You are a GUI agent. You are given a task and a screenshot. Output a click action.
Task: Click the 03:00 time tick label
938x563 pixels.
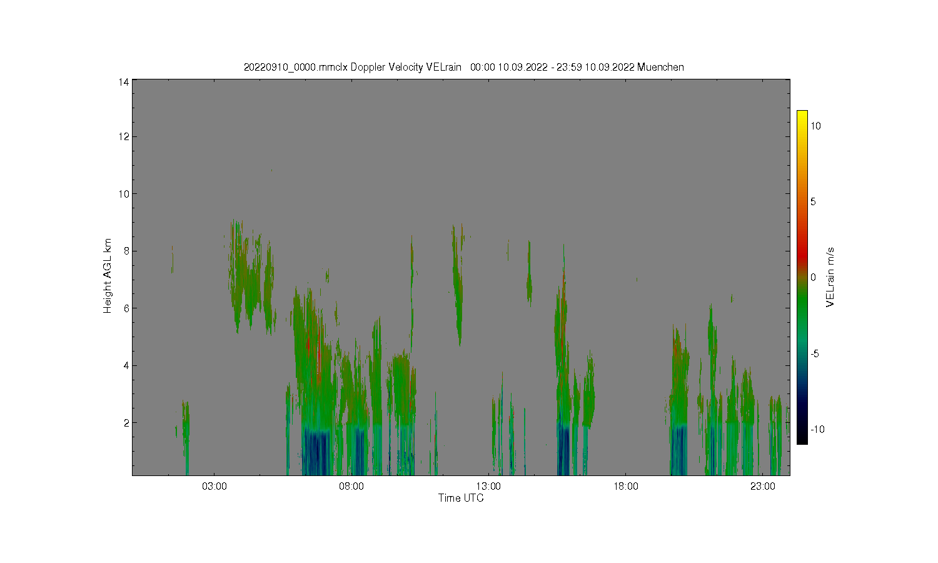click(214, 486)
